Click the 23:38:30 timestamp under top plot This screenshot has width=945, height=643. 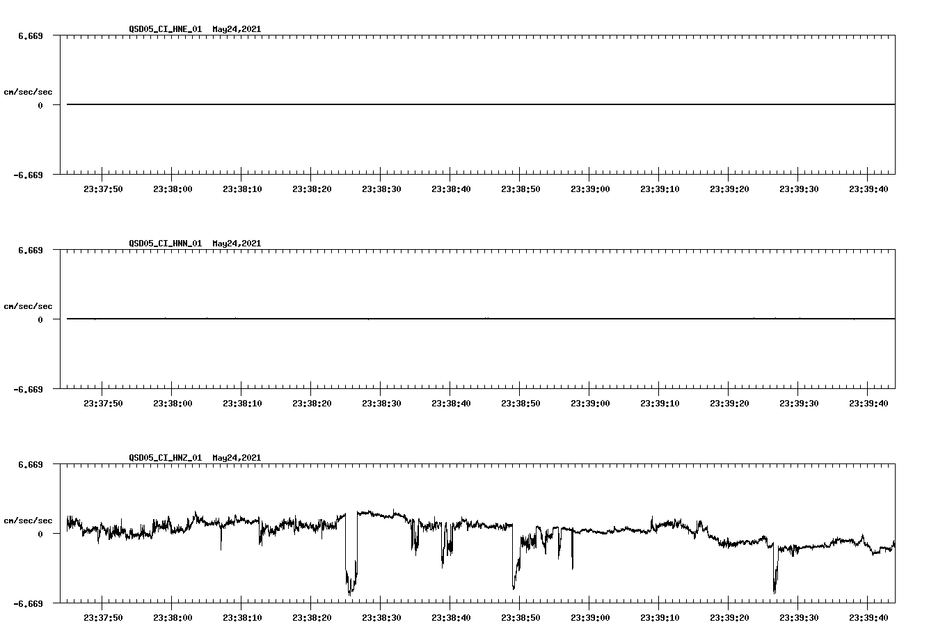click(381, 188)
